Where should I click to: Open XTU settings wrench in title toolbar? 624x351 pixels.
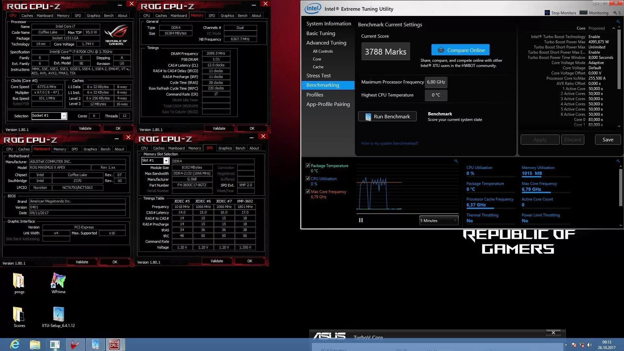tap(615, 13)
